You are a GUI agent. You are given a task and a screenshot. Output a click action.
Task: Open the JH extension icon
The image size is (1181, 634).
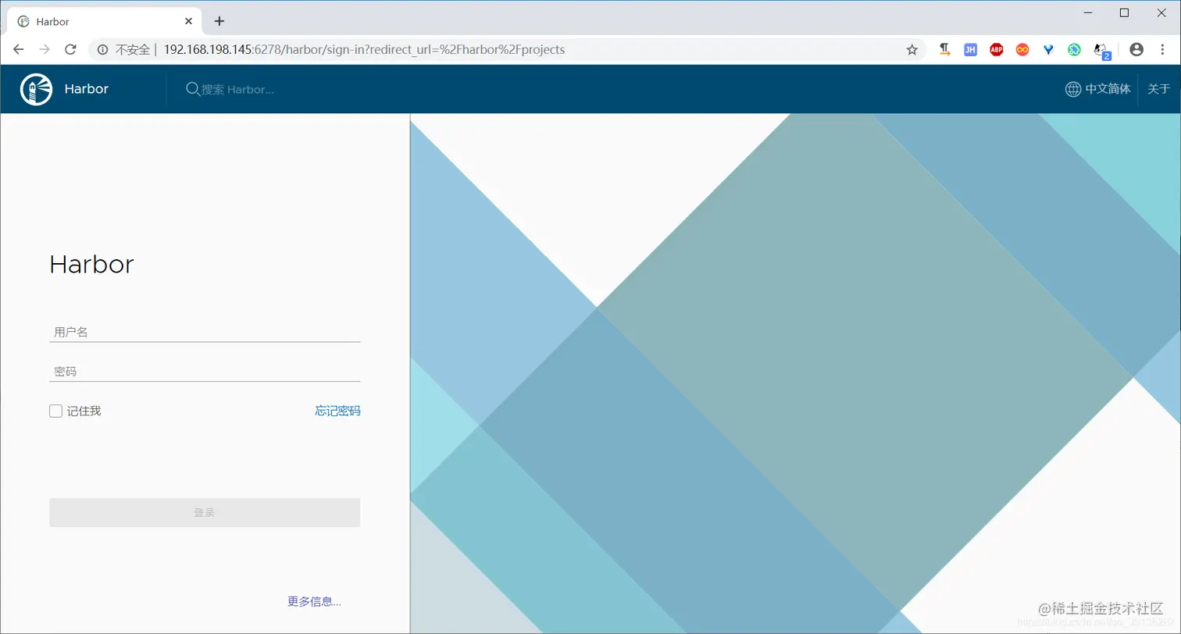point(970,50)
